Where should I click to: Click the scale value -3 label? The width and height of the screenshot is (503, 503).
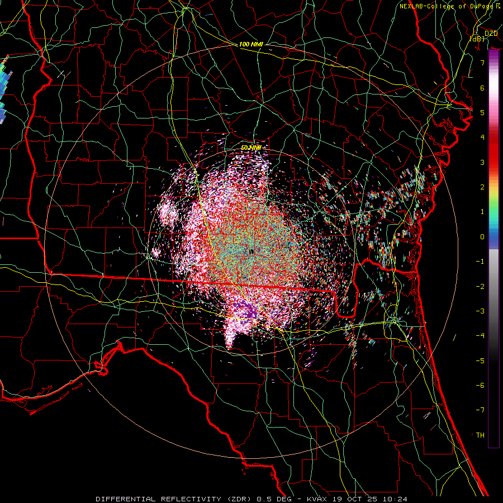pos(480,311)
